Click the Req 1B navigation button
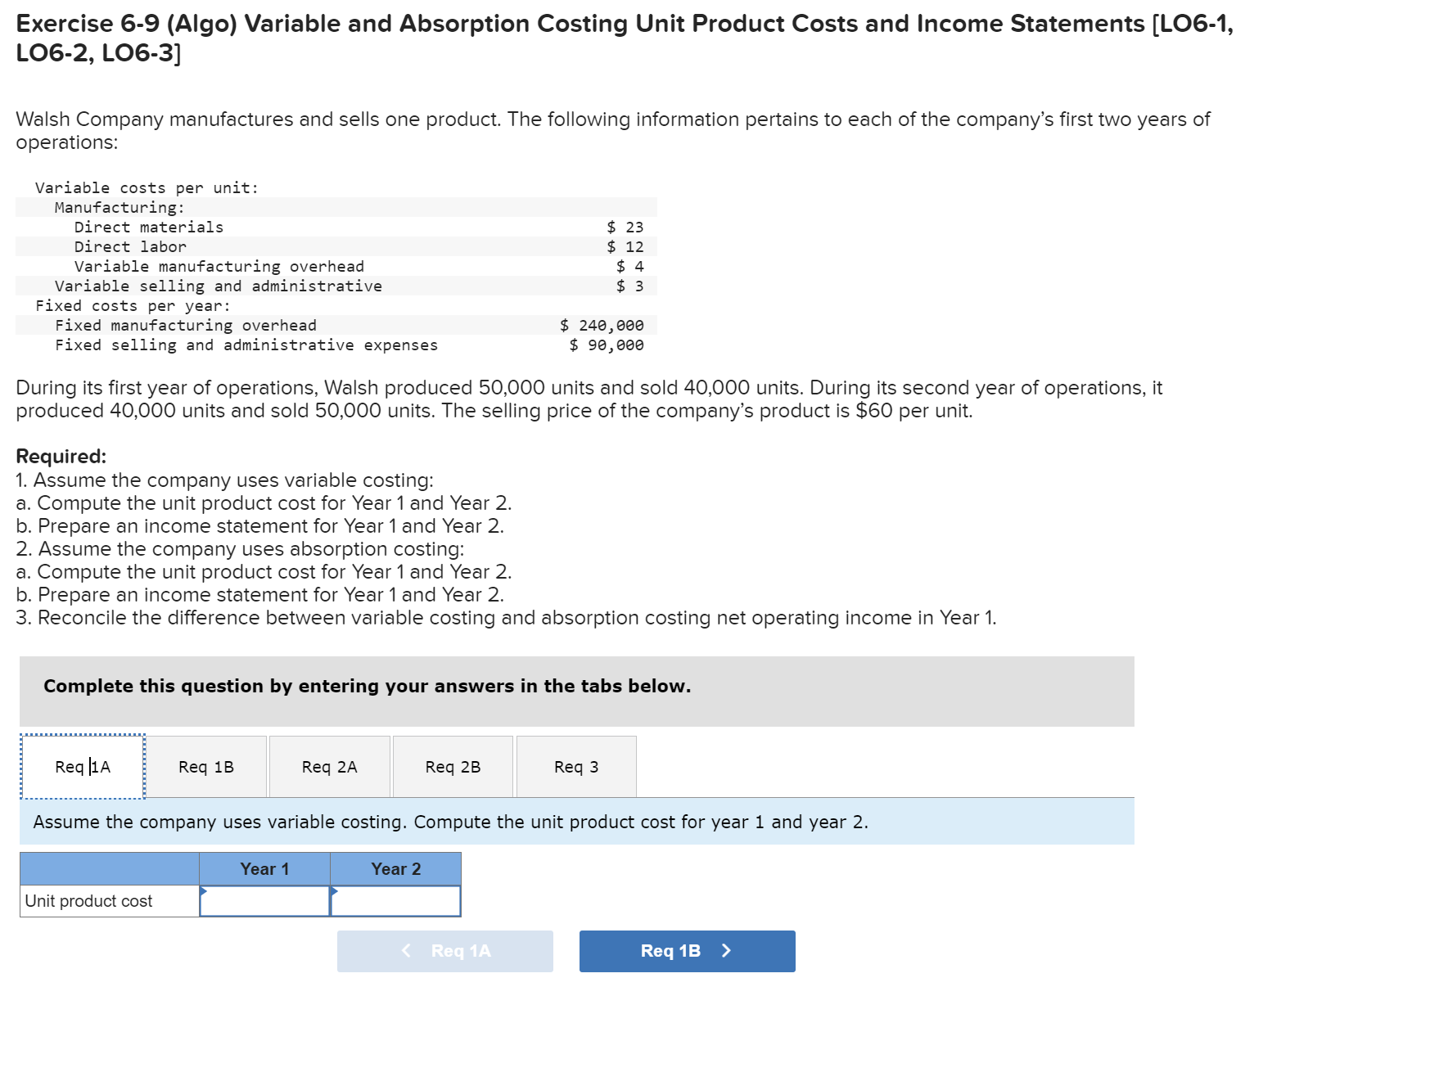Viewport: 1448px width, 1068px height. pyautogui.click(x=687, y=951)
